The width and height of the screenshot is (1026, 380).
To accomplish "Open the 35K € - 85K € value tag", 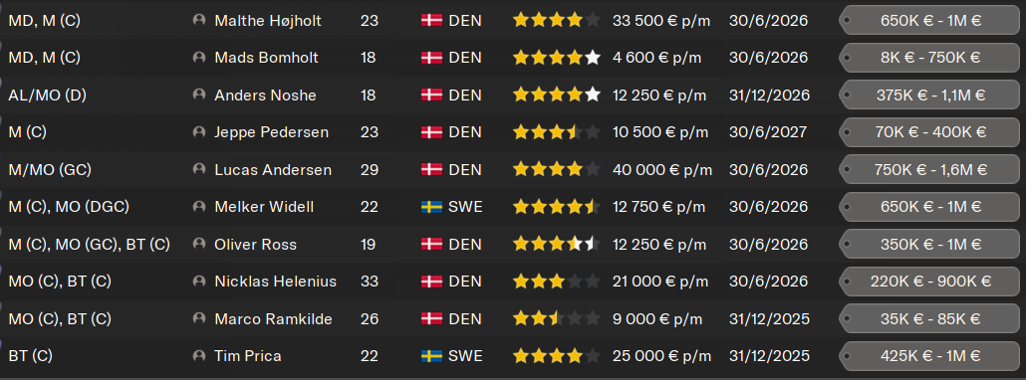I will 929,318.
